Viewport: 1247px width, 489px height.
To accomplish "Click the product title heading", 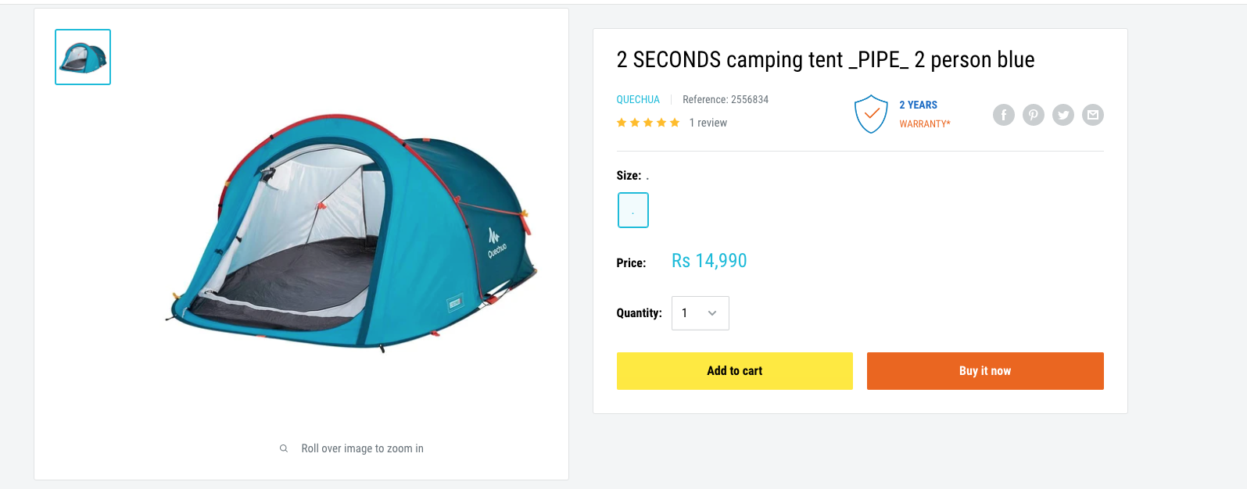I will [826, 59].
